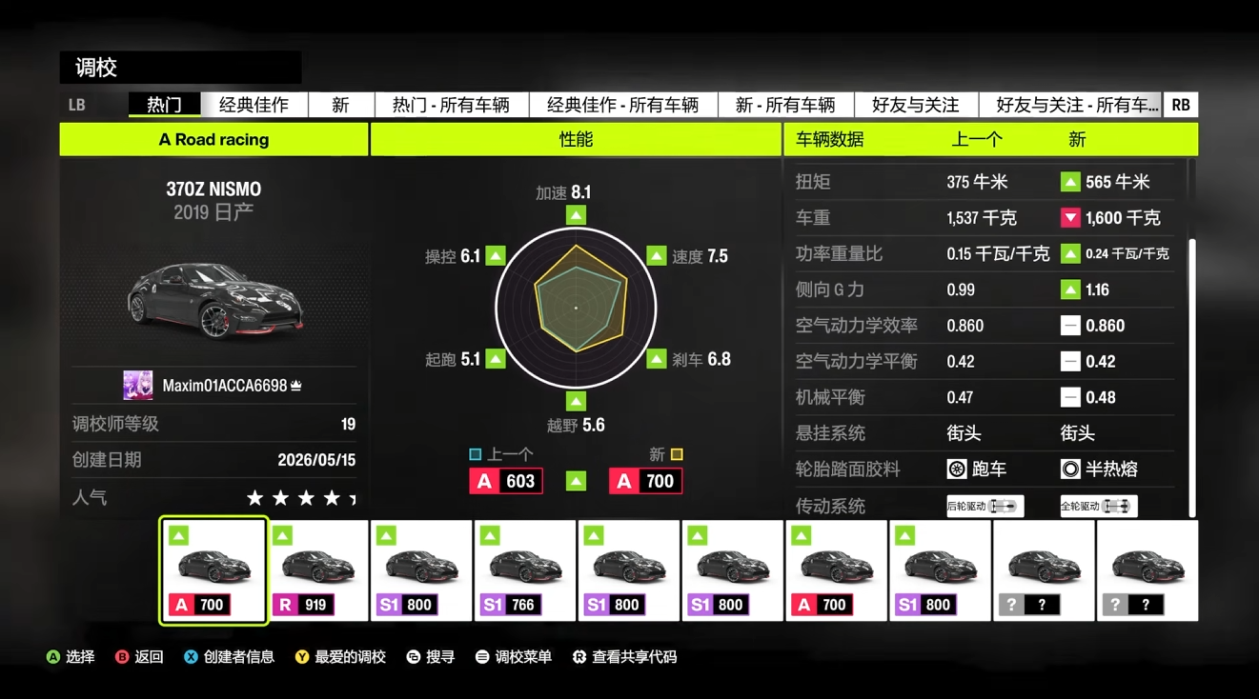
Task: Click the green up arrow beside 操控 6.1
Action: 496,255
